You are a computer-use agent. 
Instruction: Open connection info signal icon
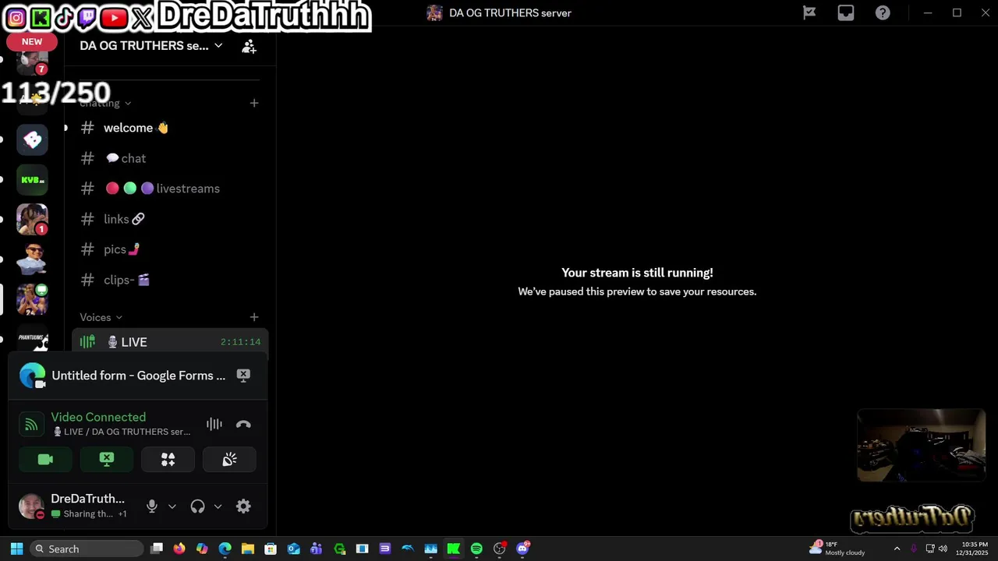(31, 425)
